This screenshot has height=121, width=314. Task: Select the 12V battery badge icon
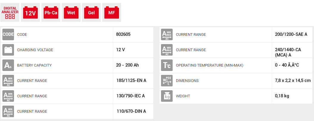[30, 12]
